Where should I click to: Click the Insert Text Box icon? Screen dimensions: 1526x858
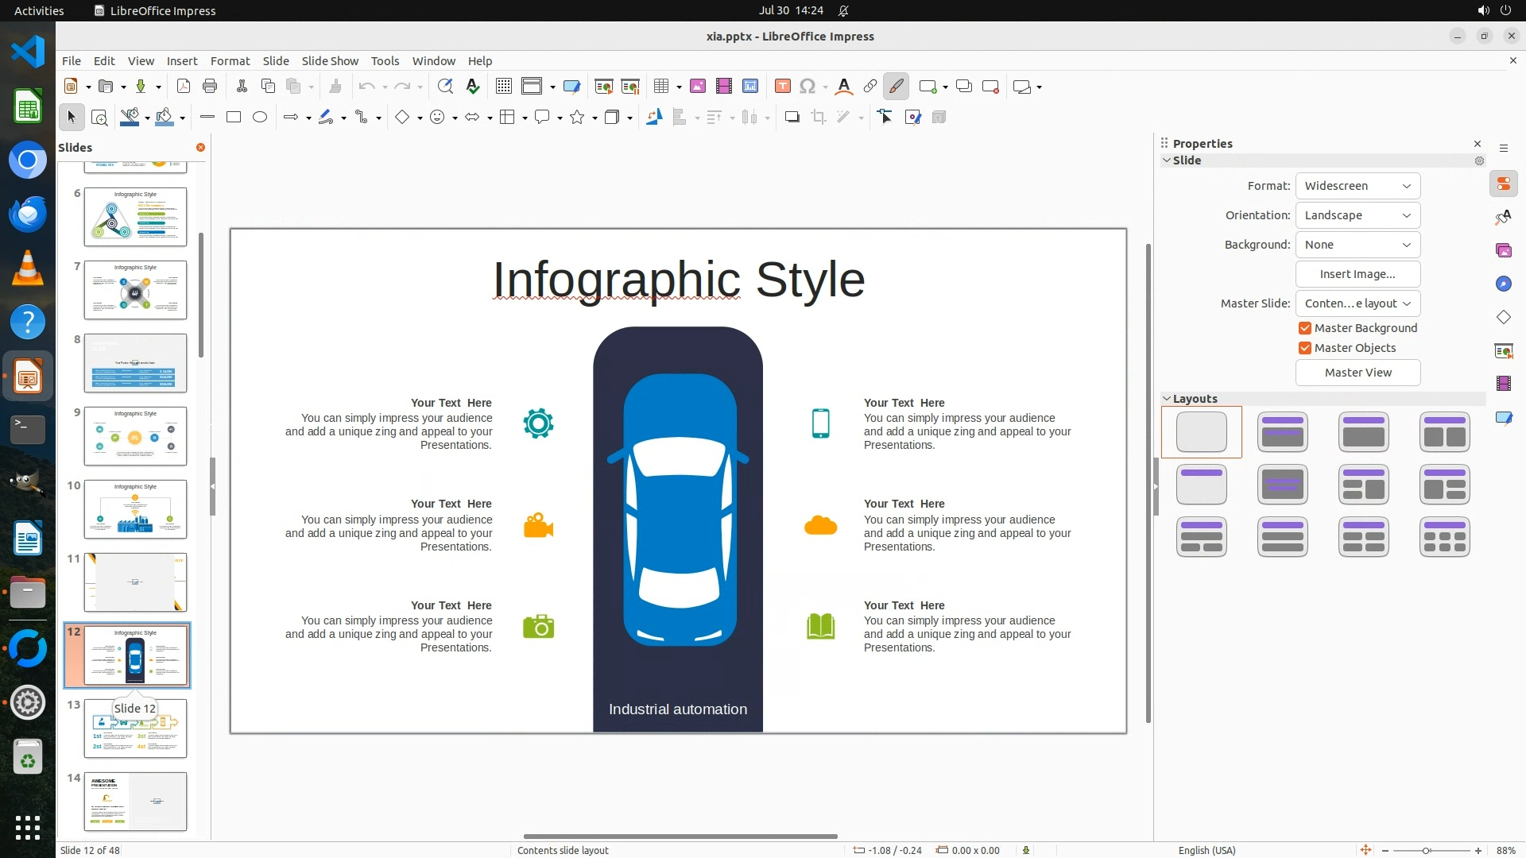782,87
